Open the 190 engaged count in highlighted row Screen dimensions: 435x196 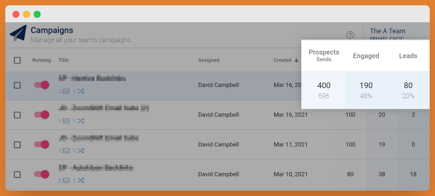point(366,85)
